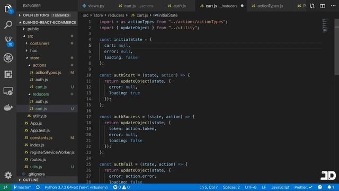Viewport: 339px width, 191px height.
Task: Open the Explorer view in activity bar
Action: tap(8, 8)
